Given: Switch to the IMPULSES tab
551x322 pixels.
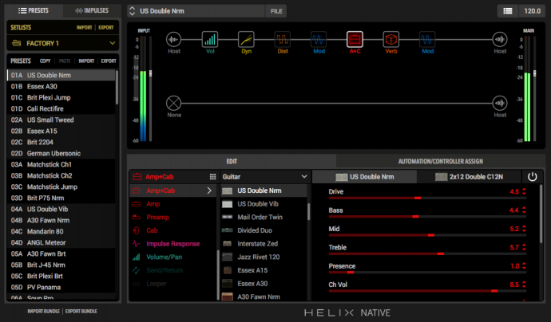Looking at the screenshot, I should (x=92, y=10).
